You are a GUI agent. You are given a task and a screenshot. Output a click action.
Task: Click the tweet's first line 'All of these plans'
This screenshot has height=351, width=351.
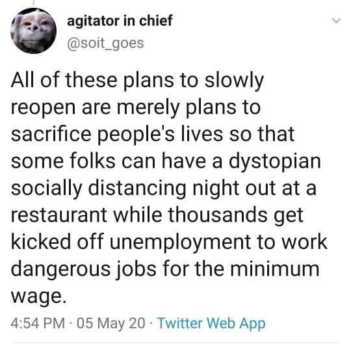click(92, 80)
